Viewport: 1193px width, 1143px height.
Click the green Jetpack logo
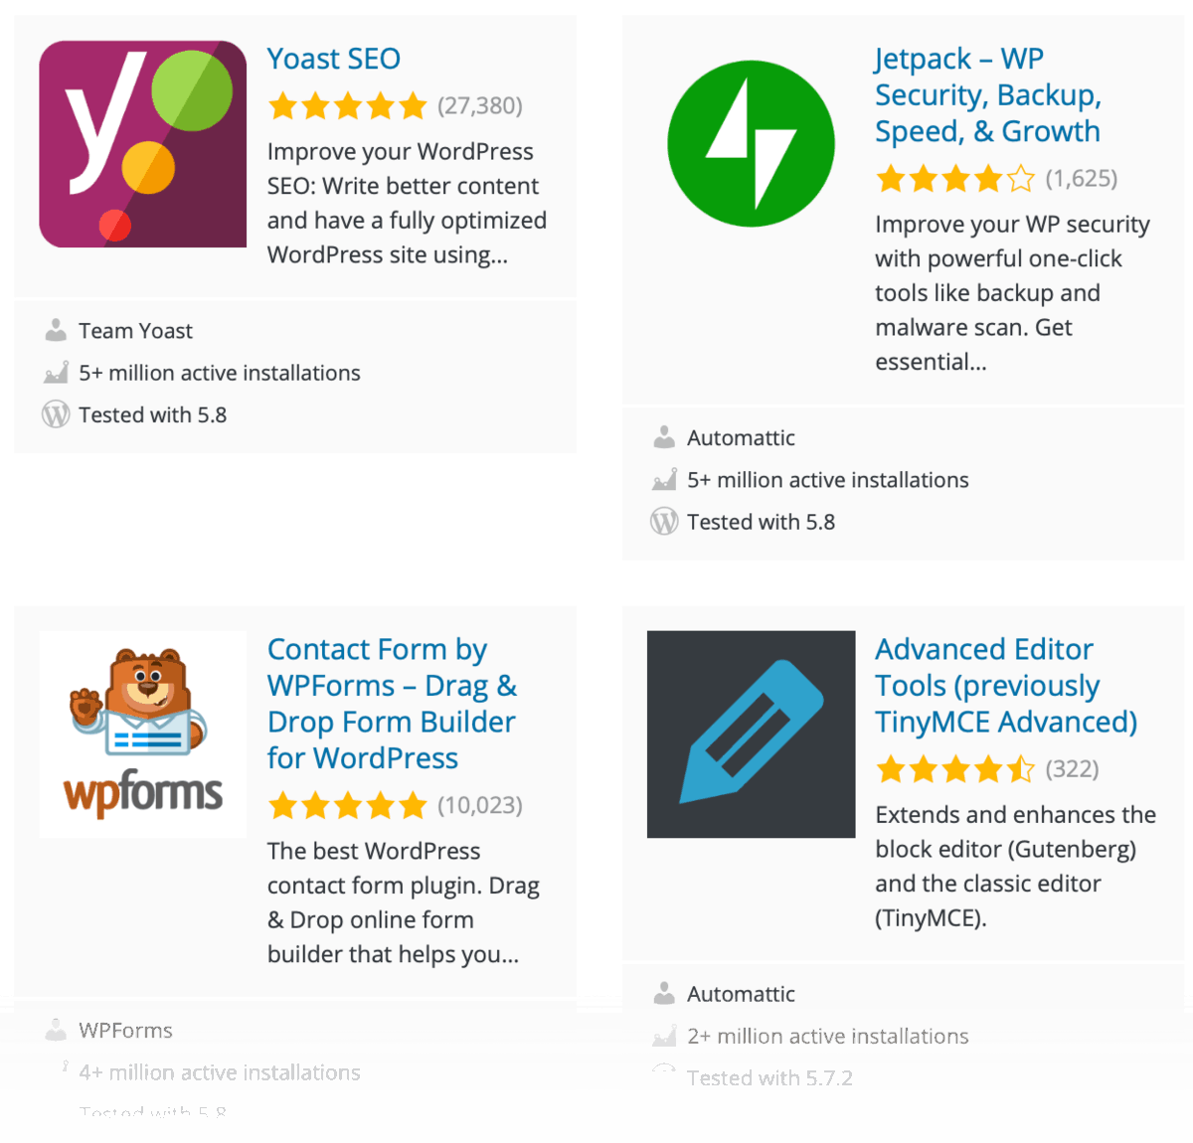pos(751,142)
